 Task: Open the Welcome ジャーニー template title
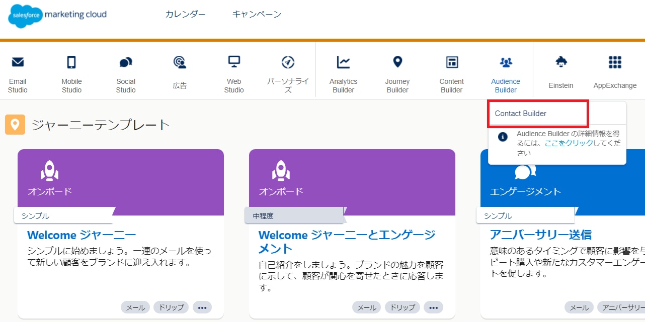[82, 235]
